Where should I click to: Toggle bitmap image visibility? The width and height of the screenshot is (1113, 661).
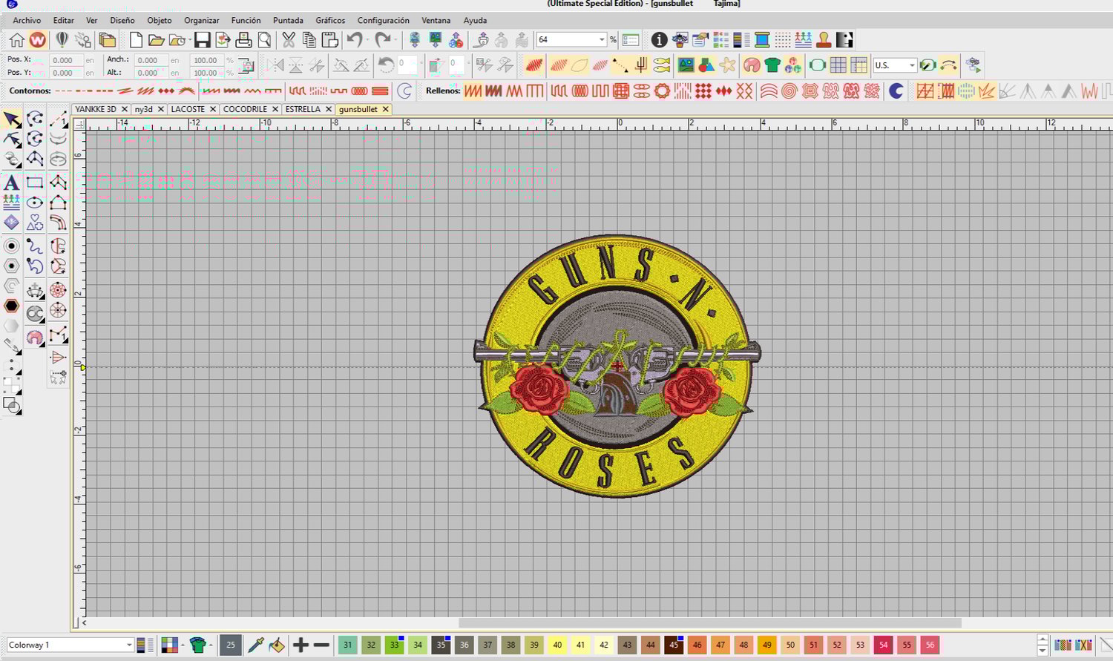point(686,65)
